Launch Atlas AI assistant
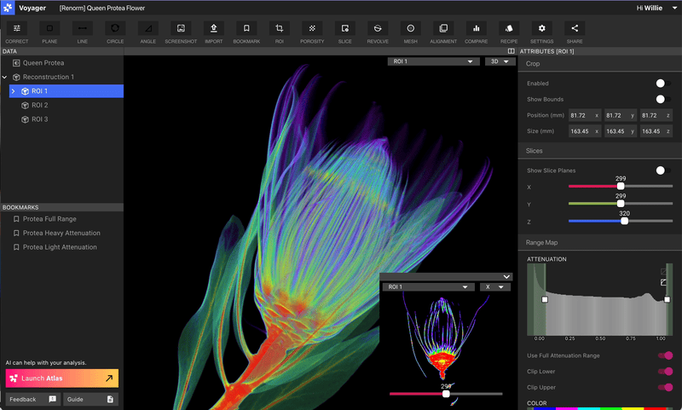The height and width of the screenshot is (410, 682). coord(62,378)
